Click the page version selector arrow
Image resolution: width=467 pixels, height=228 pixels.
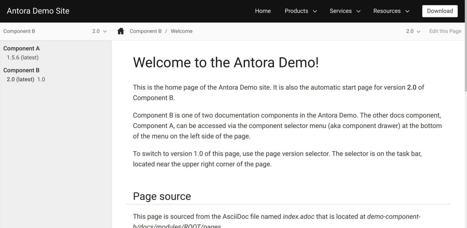coord(418,31)
